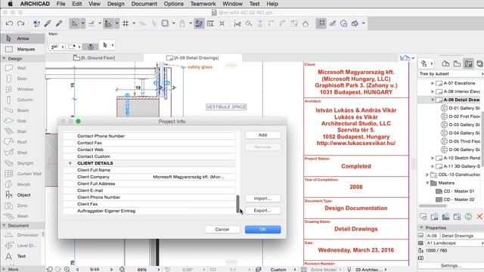Screen dimensions: 484x272
Task: Open the File menu
Action: point(60,4)
